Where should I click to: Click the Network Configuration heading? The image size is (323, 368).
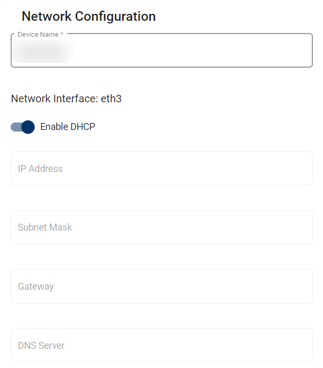tap(88, 17)
